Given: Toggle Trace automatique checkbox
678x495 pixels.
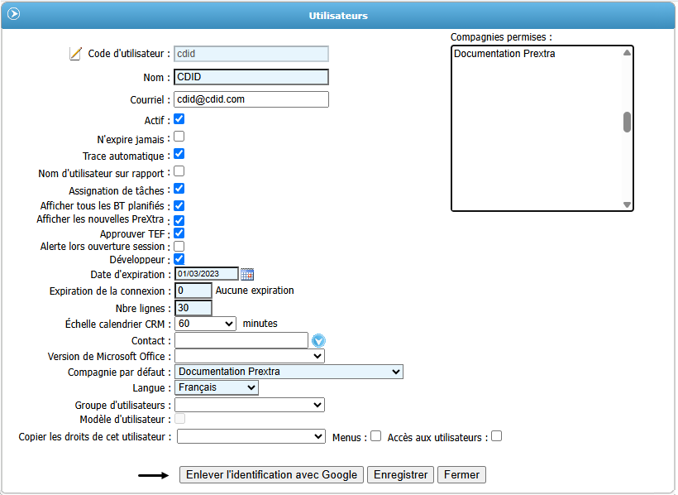Looking at the screenshot, I should [x=179, y=154].
